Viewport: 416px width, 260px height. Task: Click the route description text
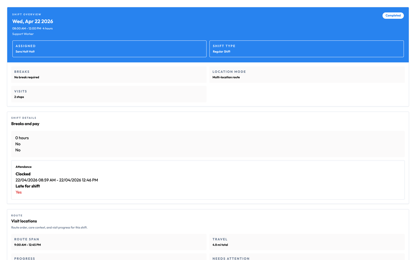click(49, 228)
